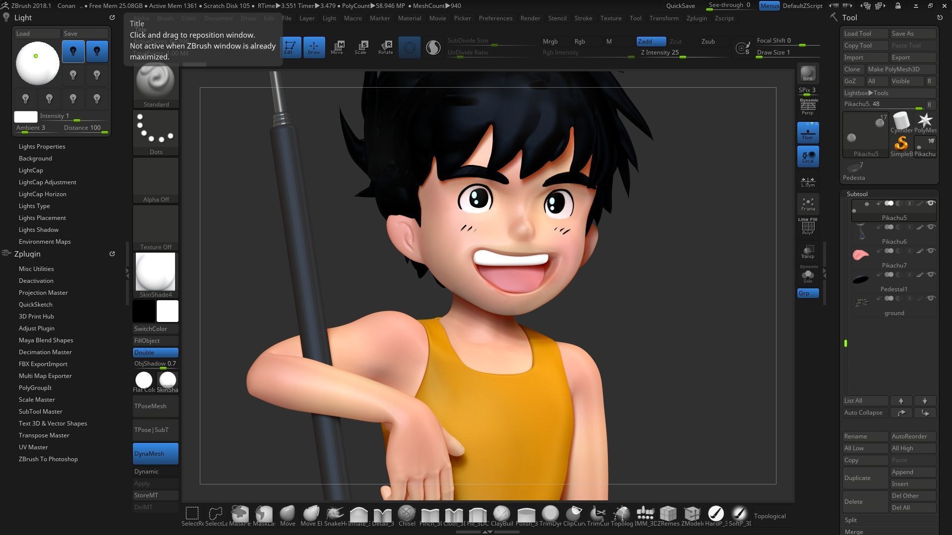
Task: Click the white main color swatch
Action: pos(168,311)
